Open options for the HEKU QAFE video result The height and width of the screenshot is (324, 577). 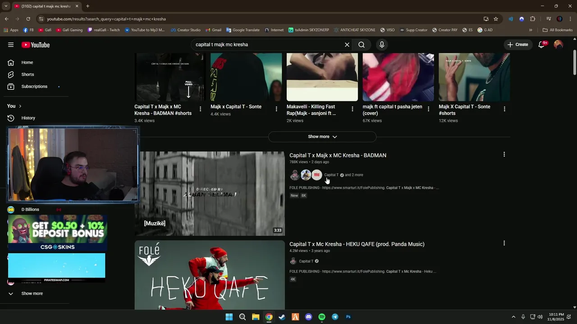click(x=504, y=243)
